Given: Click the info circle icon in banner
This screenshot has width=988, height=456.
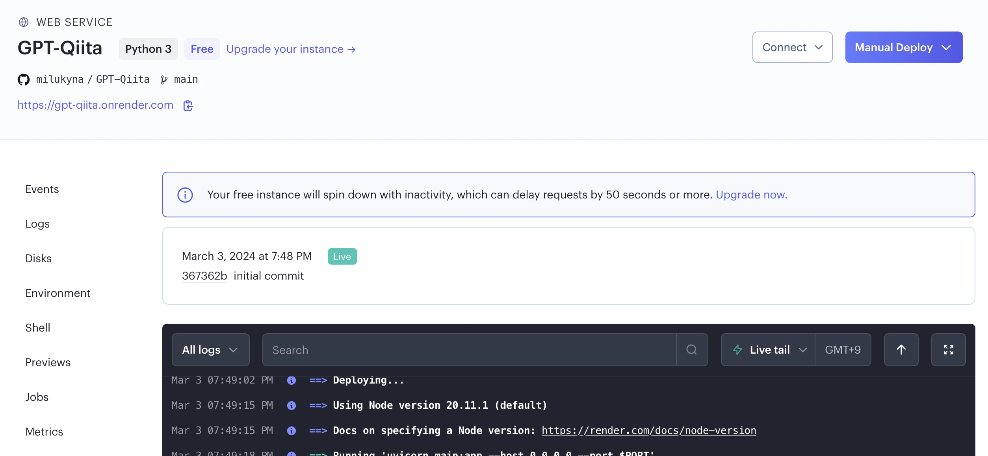Looking at the screenshot, I should click(185, 195).
